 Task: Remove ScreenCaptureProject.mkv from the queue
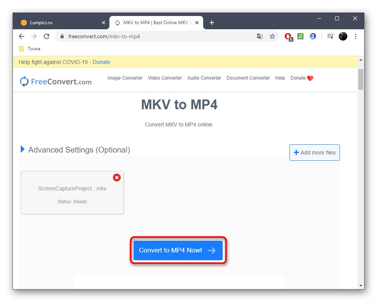pyautogui.click(x=116, y=178)
